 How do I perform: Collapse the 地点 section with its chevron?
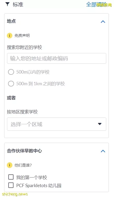point(103,22)
